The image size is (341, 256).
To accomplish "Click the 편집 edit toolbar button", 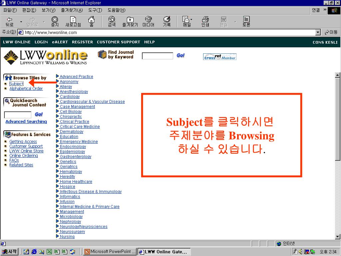I will pyautogui.click(x=223, y=22).
